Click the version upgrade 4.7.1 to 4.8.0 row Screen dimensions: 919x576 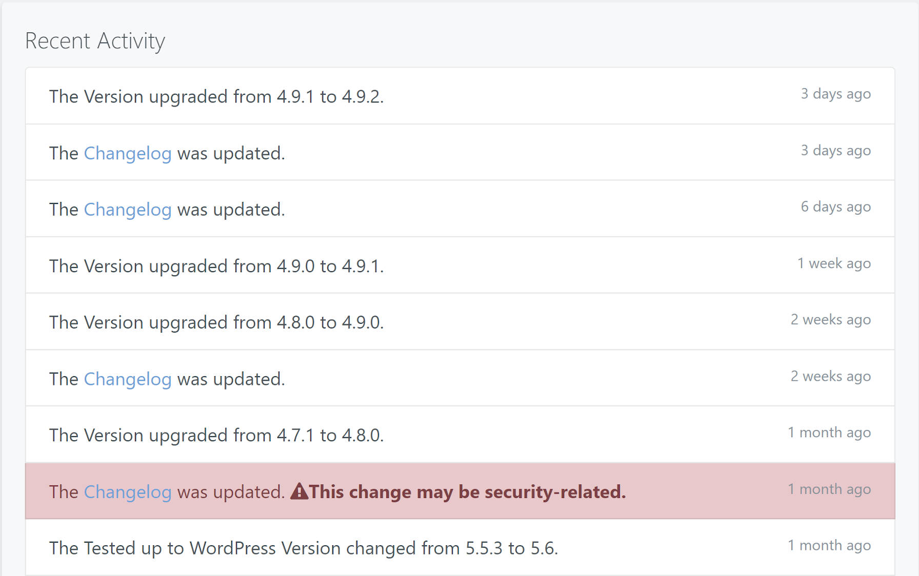(217, 435)
